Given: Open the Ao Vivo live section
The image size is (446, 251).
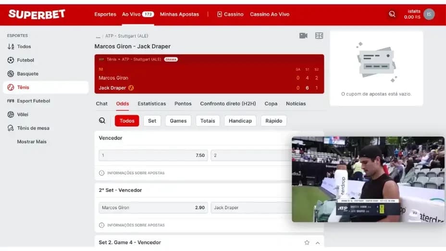Looking at the screenshot, I should 138,14.
